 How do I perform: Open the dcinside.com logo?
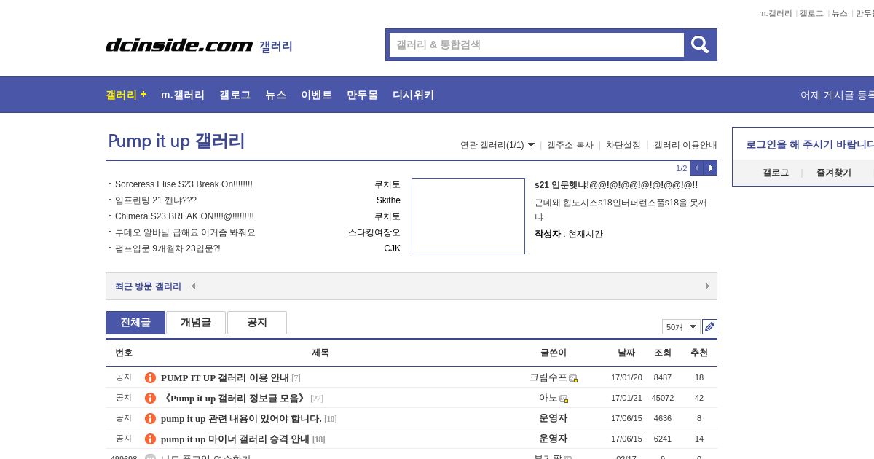coord(179,45)
